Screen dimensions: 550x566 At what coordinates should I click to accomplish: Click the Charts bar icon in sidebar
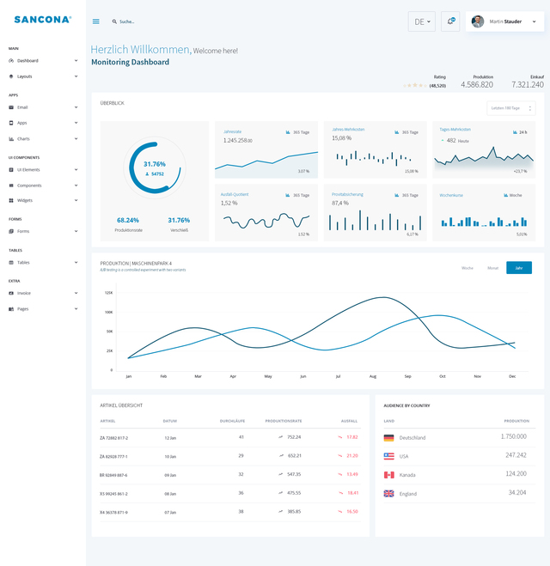11,138
